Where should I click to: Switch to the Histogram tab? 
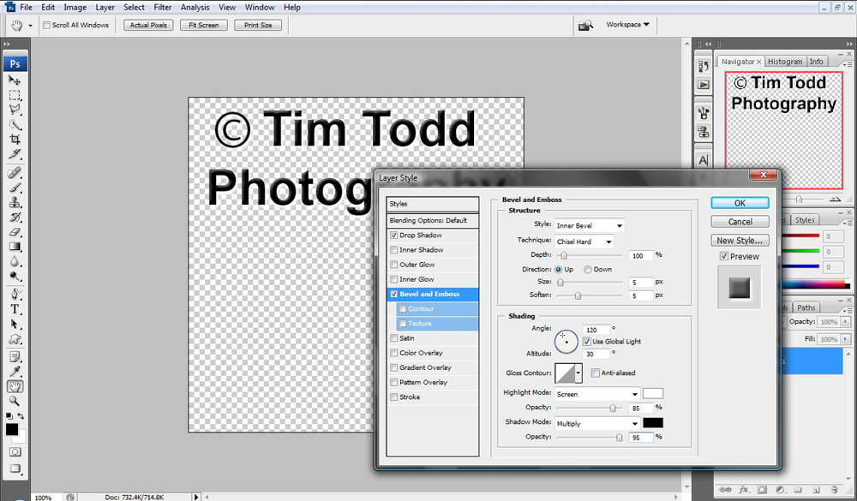click(785, 62)
